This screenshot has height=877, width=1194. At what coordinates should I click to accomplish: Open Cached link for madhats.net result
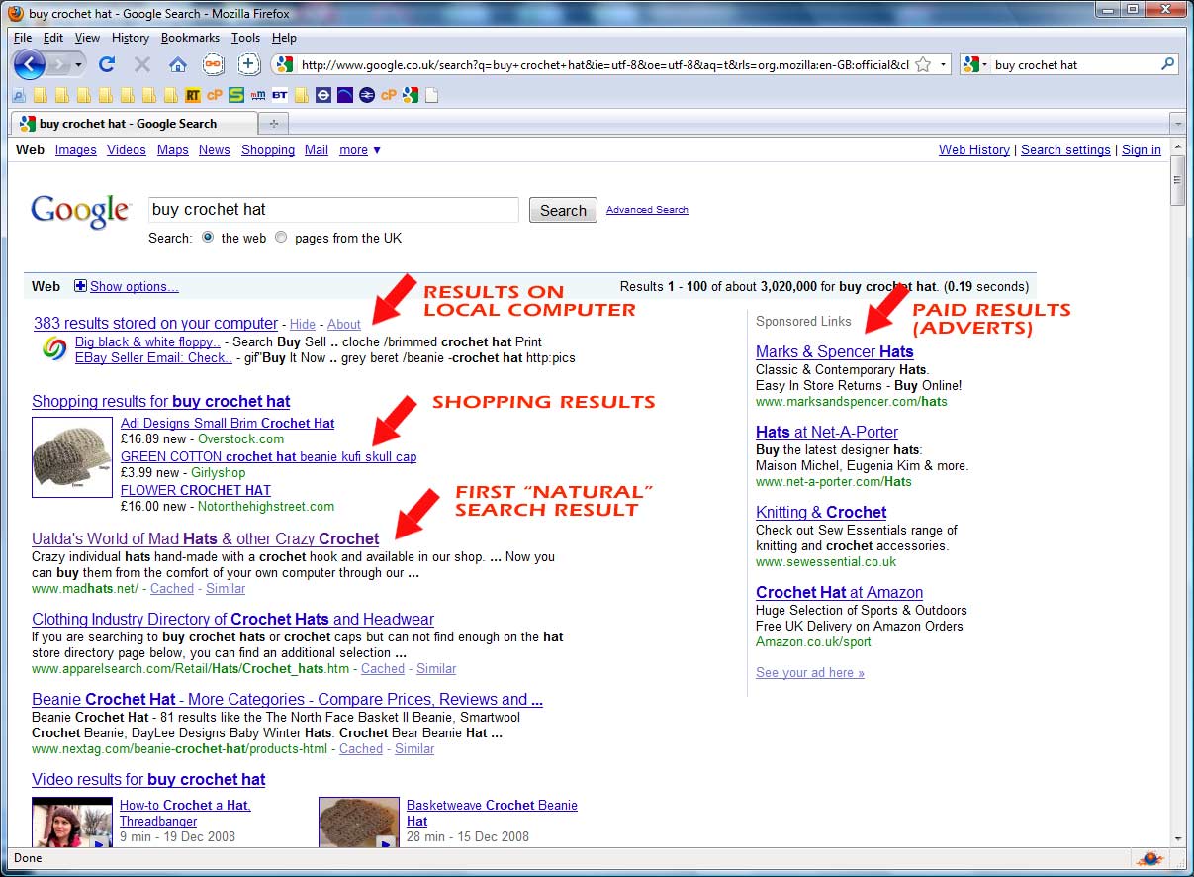172,588
